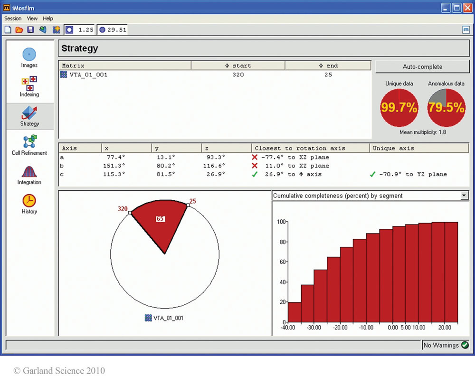
Task: Click the 1.25 value field in toolbar
Action: click(x=85, y=30)
